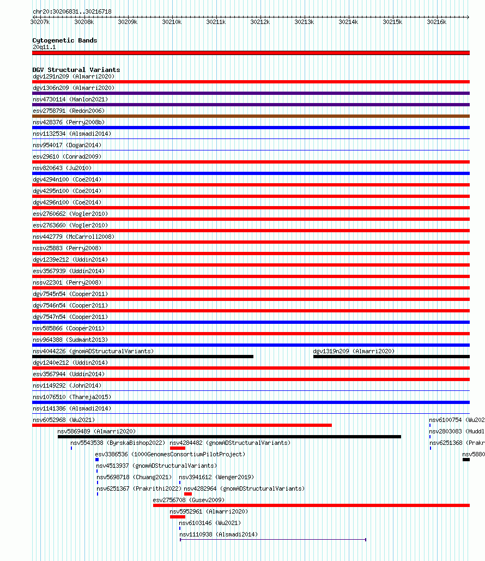Open variant nsv5543538 (ByrskaBishop2022)
Screen dimensions: 485x561
click(118, 443)
